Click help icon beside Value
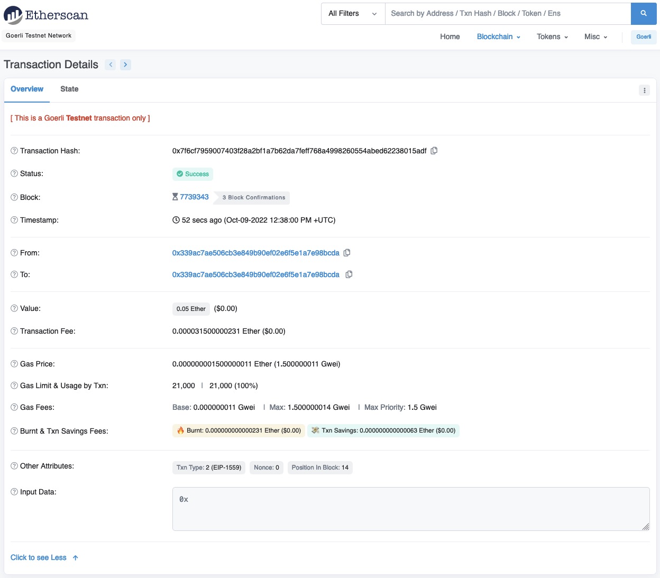Viewport: 660px width, 578px height. pyautogui.click(x=14, y=308)
